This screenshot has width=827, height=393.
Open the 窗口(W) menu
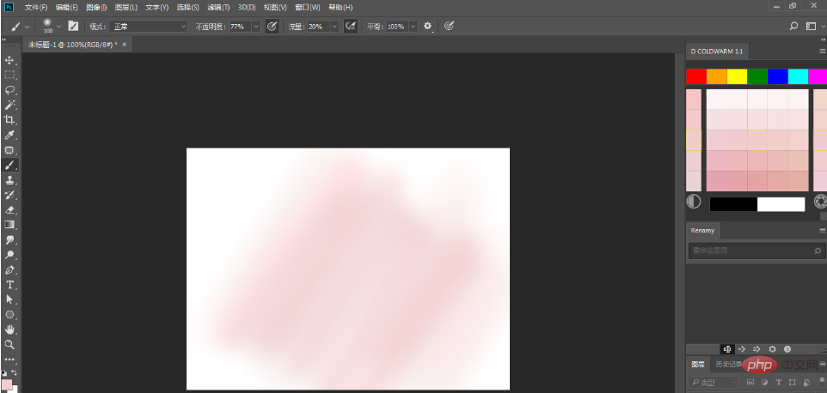point(308,8)
